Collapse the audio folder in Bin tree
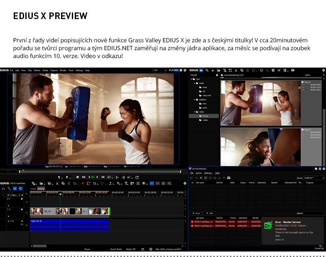This screenshot has height=257, width=326. point(195,83)
